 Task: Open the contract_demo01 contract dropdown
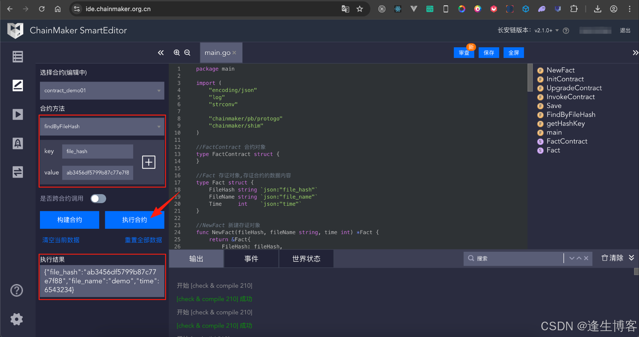click(102, 91)
